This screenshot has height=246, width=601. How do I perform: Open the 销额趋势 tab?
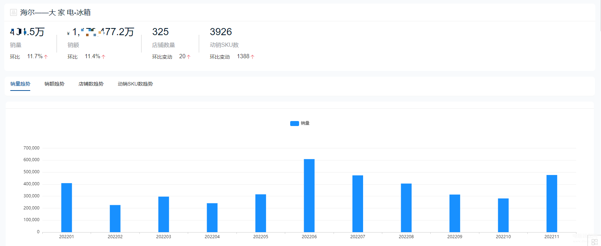pos(54,84)
